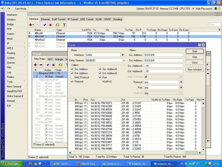Click the undo arrow icon in the top toolbar
Viewport: 222px width, 167px height.
click(x=3, y=9)
